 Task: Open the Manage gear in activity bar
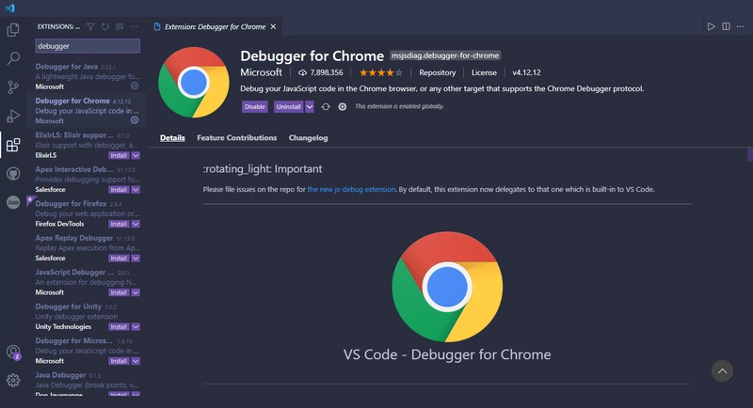click(x=13, y=381)
